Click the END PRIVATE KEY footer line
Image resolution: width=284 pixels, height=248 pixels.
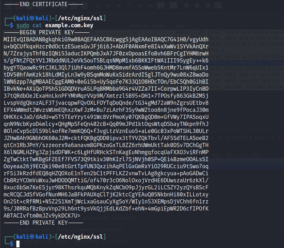44,223
